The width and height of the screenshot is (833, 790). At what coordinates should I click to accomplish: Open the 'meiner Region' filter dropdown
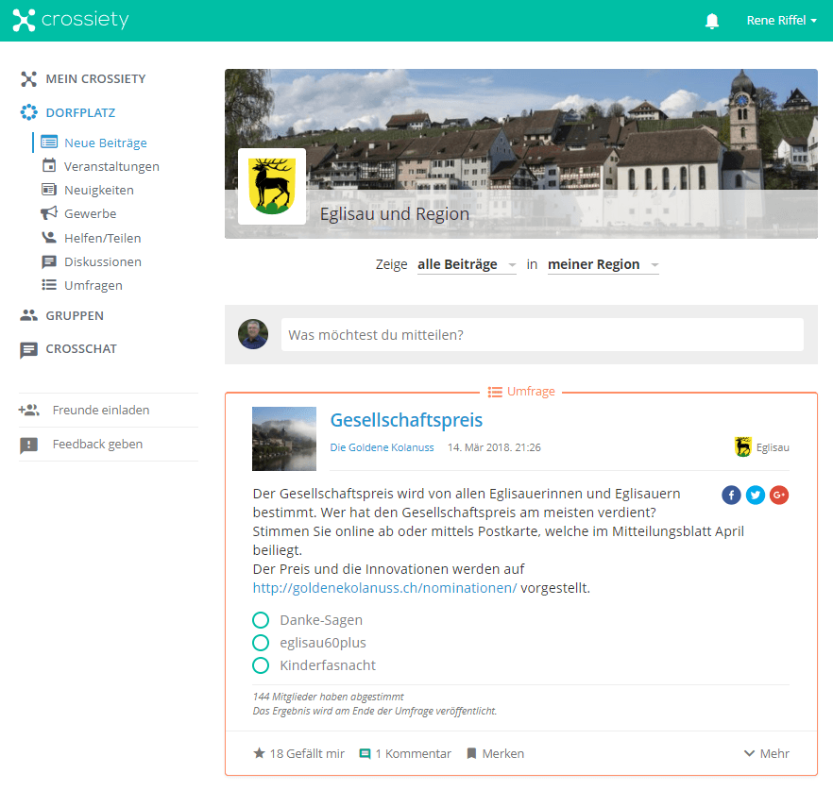603,264
